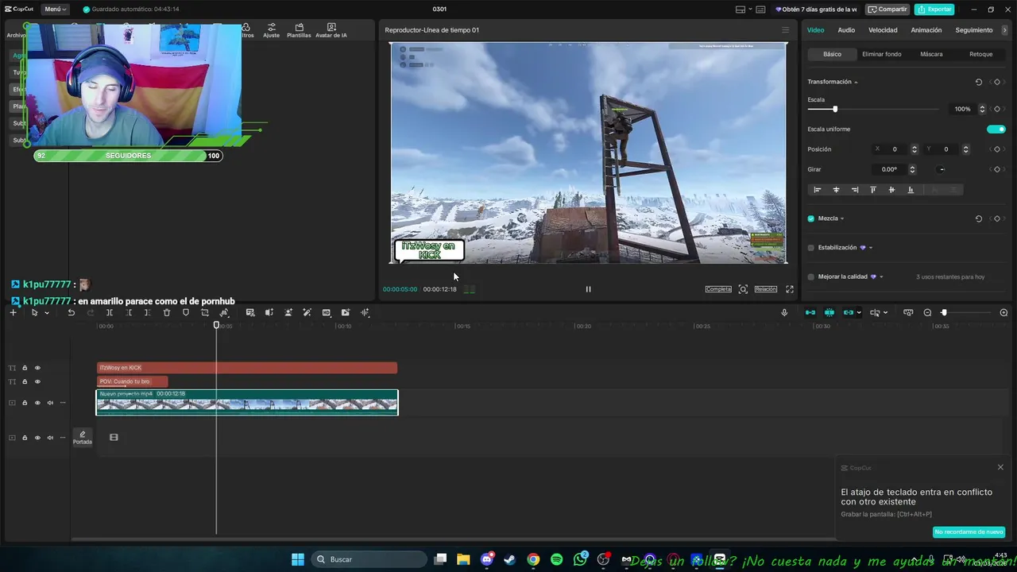Expand Mejorar la calidad options arrow
Viewport: 1017px width, 572px height.
click(x=881, y=277)
